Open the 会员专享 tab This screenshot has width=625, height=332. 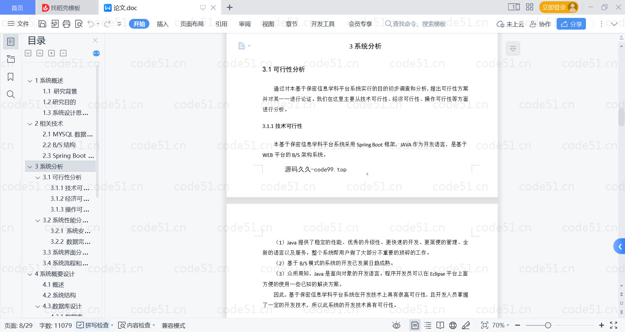point(360,24)
